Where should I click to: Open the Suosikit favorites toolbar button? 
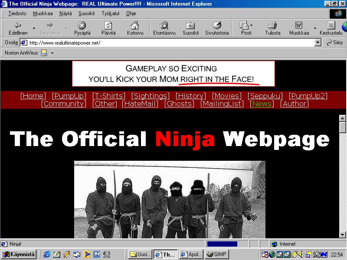click(190, 28)
